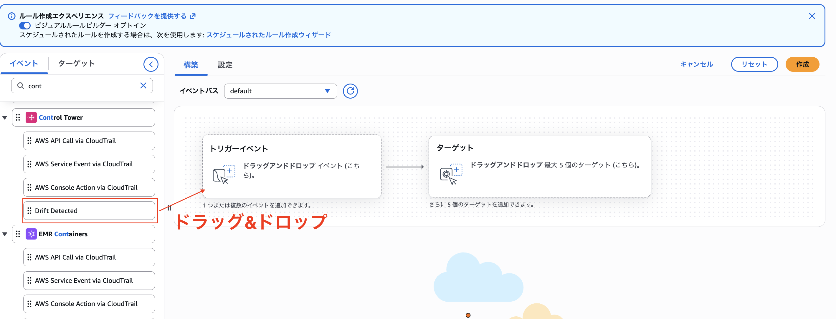836x319 pixels.
Task: Click the drag handle on Drift Detected
Action: [29, 210]
